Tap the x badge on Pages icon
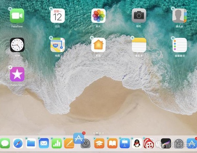This screenshot has width=197, height=153. (64, 139)
